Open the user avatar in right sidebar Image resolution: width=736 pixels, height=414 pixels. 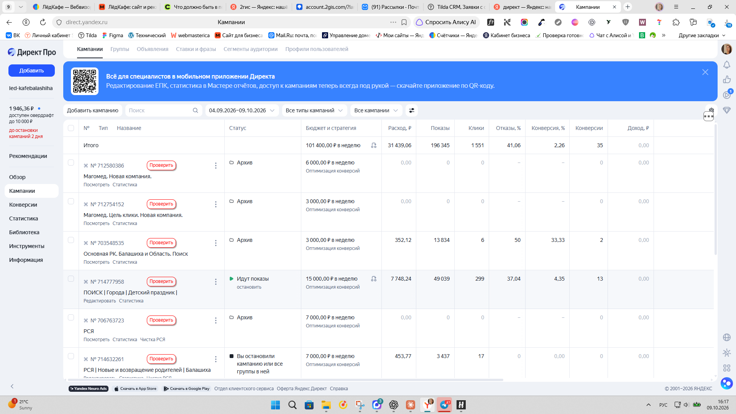[726, 49]
